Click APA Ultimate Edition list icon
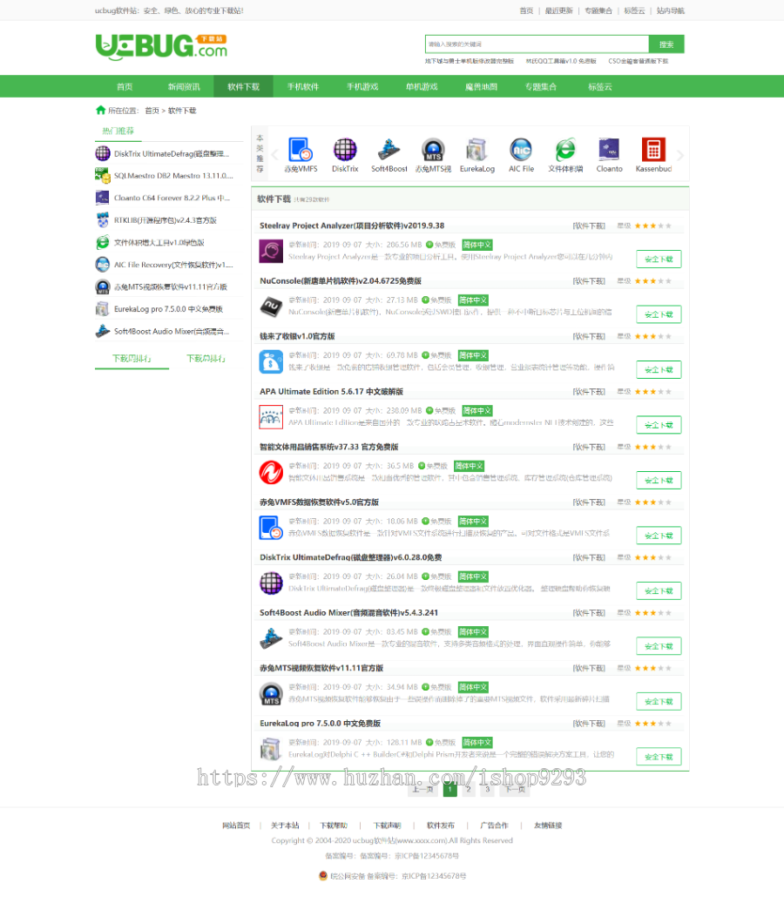 [271, 417]
